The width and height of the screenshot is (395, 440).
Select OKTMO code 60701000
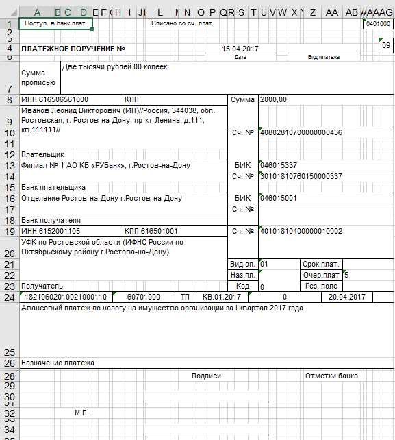pos(143,297)
